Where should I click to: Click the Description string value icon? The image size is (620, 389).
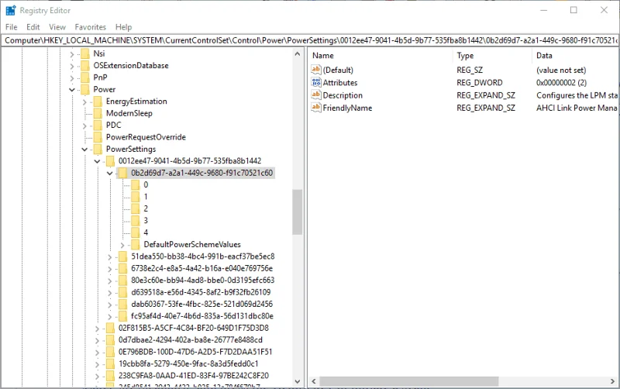point(316,95)
